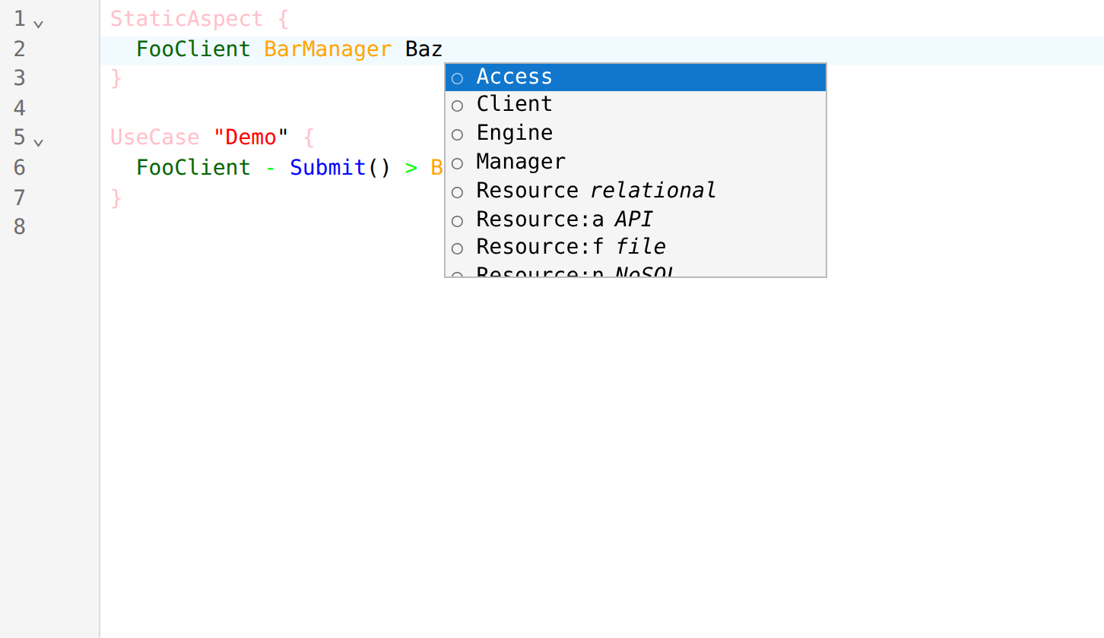Collapse the StaticAspect block fold arrow
The image size is (1104, 638).
pos(39,24)
